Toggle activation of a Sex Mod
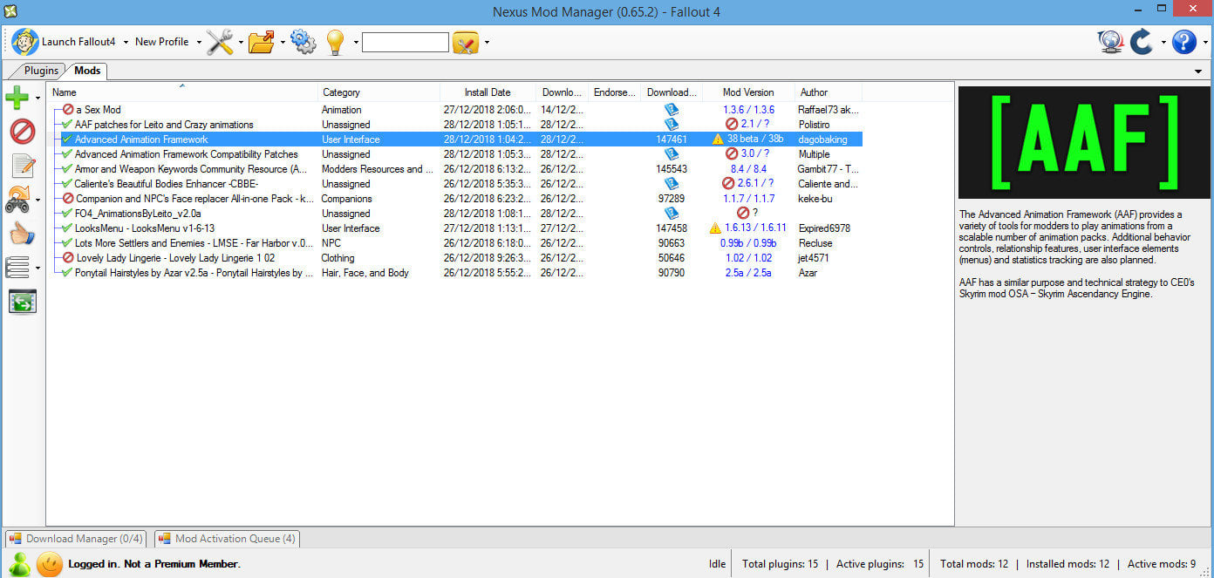The image size is (1214, 578). coord(68,110)
